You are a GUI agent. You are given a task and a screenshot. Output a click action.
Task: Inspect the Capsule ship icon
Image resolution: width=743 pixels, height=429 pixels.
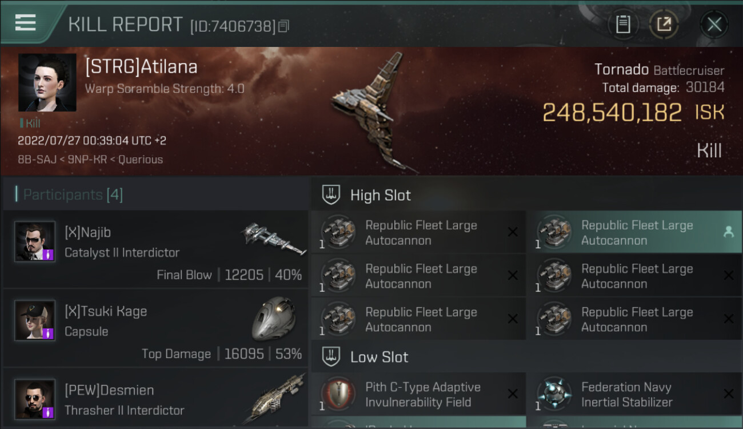(274, 317)
